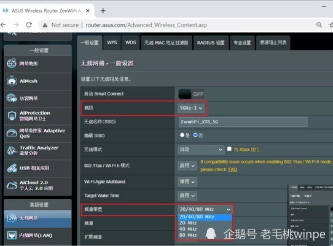Click the LAN monitor icon in sidebar
Image resolution: width=333 pixels, height=246 pixels.
tap(12, 236)
